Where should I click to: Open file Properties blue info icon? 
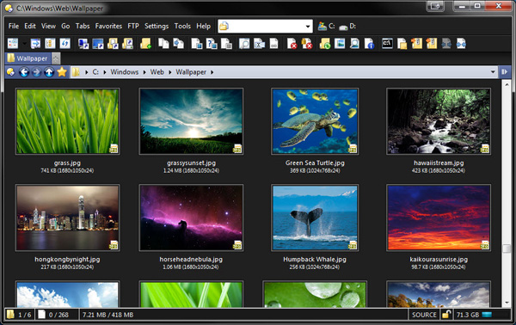click(369, 44)
